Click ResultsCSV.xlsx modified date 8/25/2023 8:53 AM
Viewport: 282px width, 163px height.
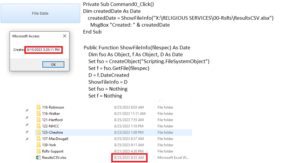129,158
